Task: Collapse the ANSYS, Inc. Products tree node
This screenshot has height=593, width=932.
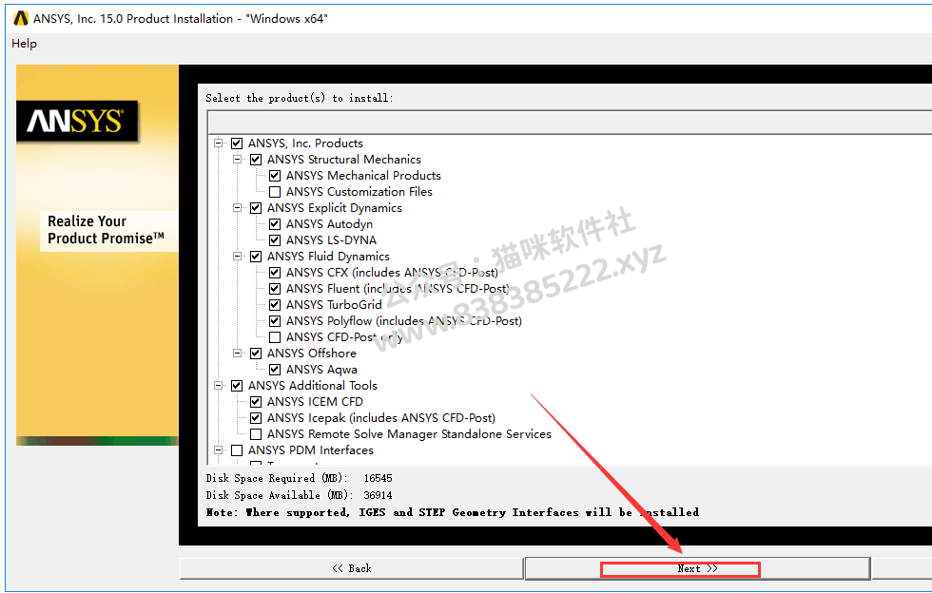Action: point(218,143)
